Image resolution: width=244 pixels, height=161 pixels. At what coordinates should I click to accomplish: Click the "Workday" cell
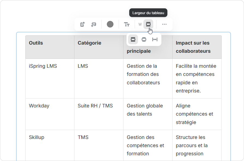click(x=39, y=106)
